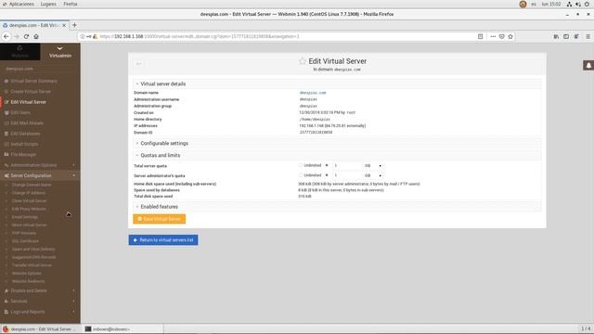Expand Enabled features section
Screen dimensions: 594x334
pos(159,207)
